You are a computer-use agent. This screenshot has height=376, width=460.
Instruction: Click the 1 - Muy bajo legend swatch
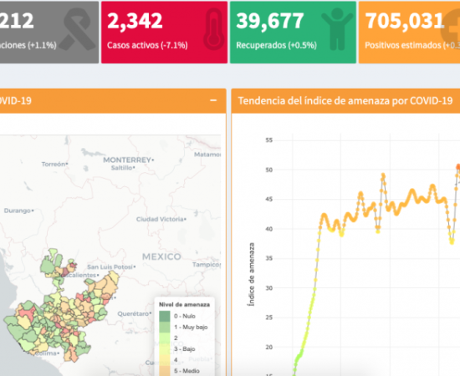(x=164, y=327)
